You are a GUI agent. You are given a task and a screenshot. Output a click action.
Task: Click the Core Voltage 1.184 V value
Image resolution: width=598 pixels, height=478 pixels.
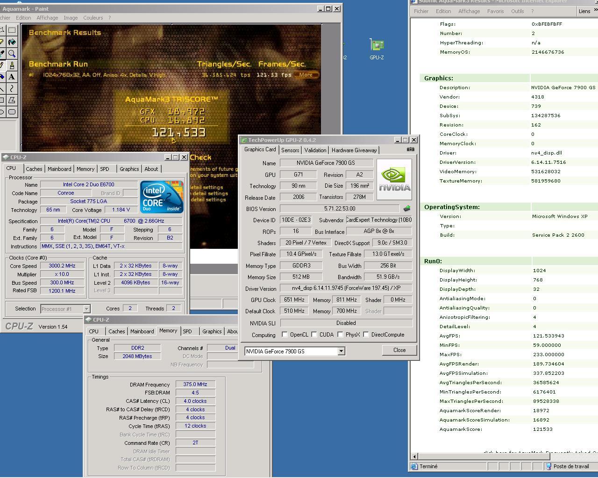coord(121,210)
